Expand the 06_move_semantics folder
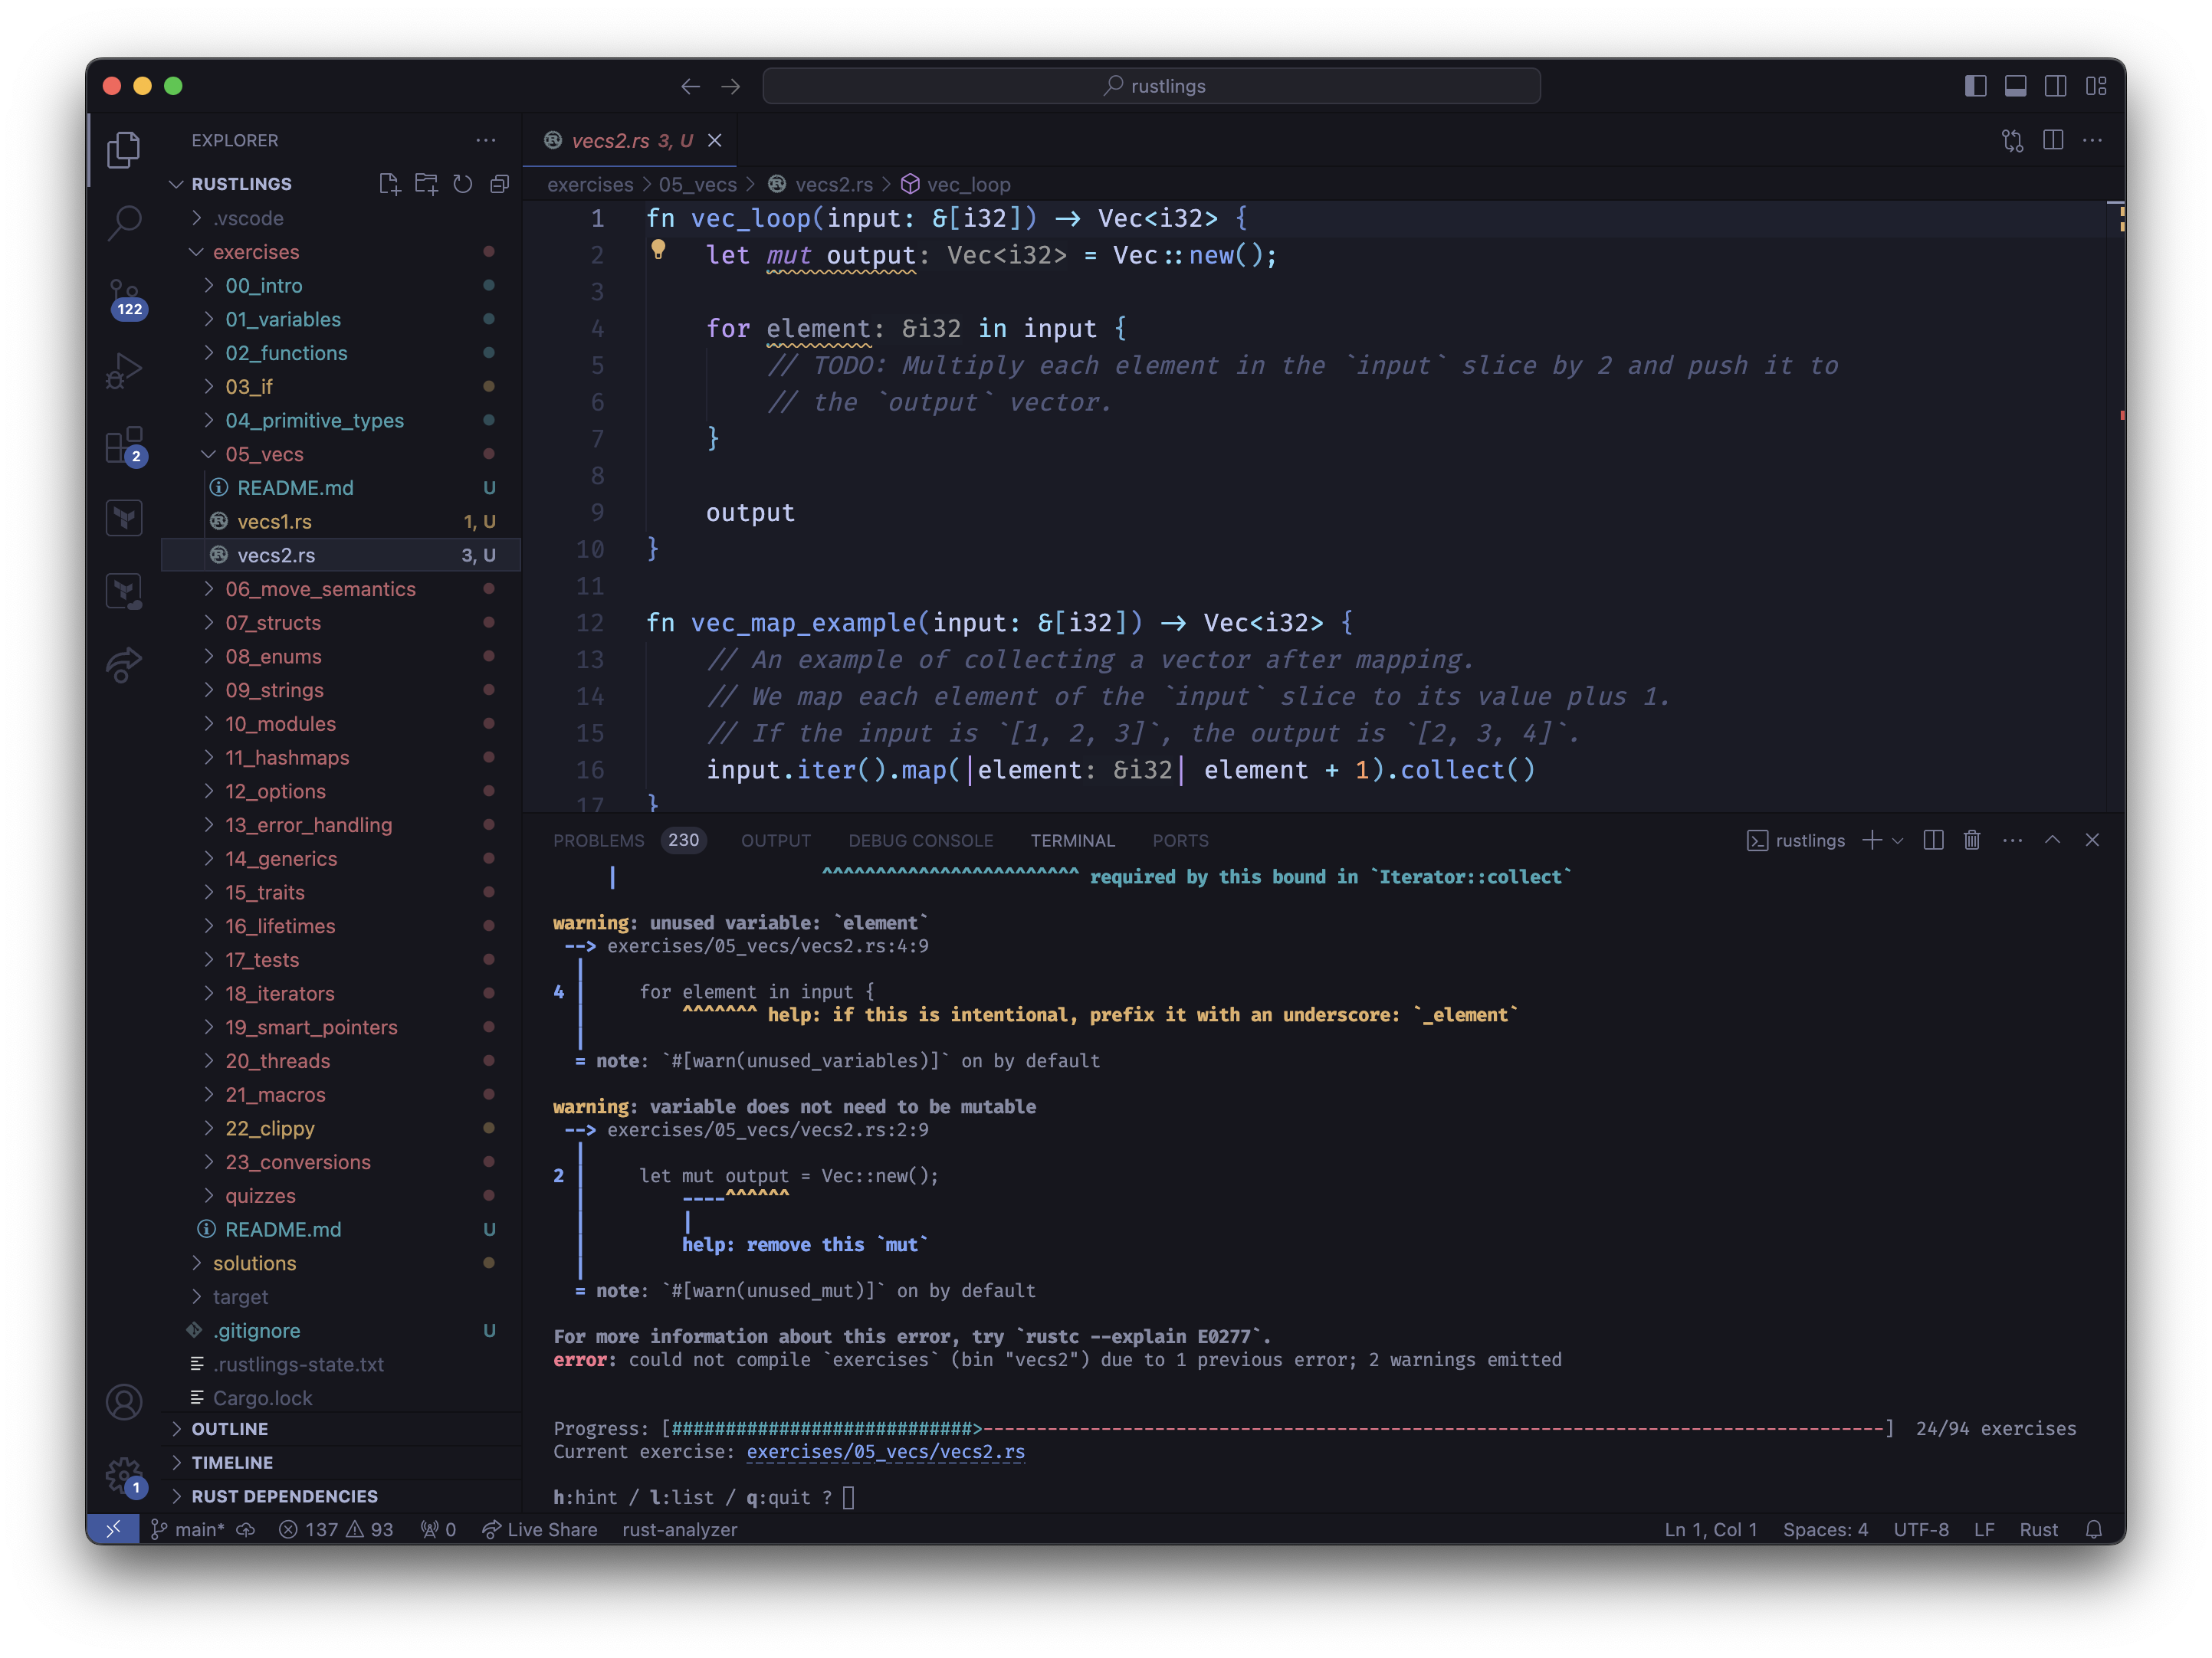The width and height of the screenshot is (2212, 1658). tap(320, 588)
